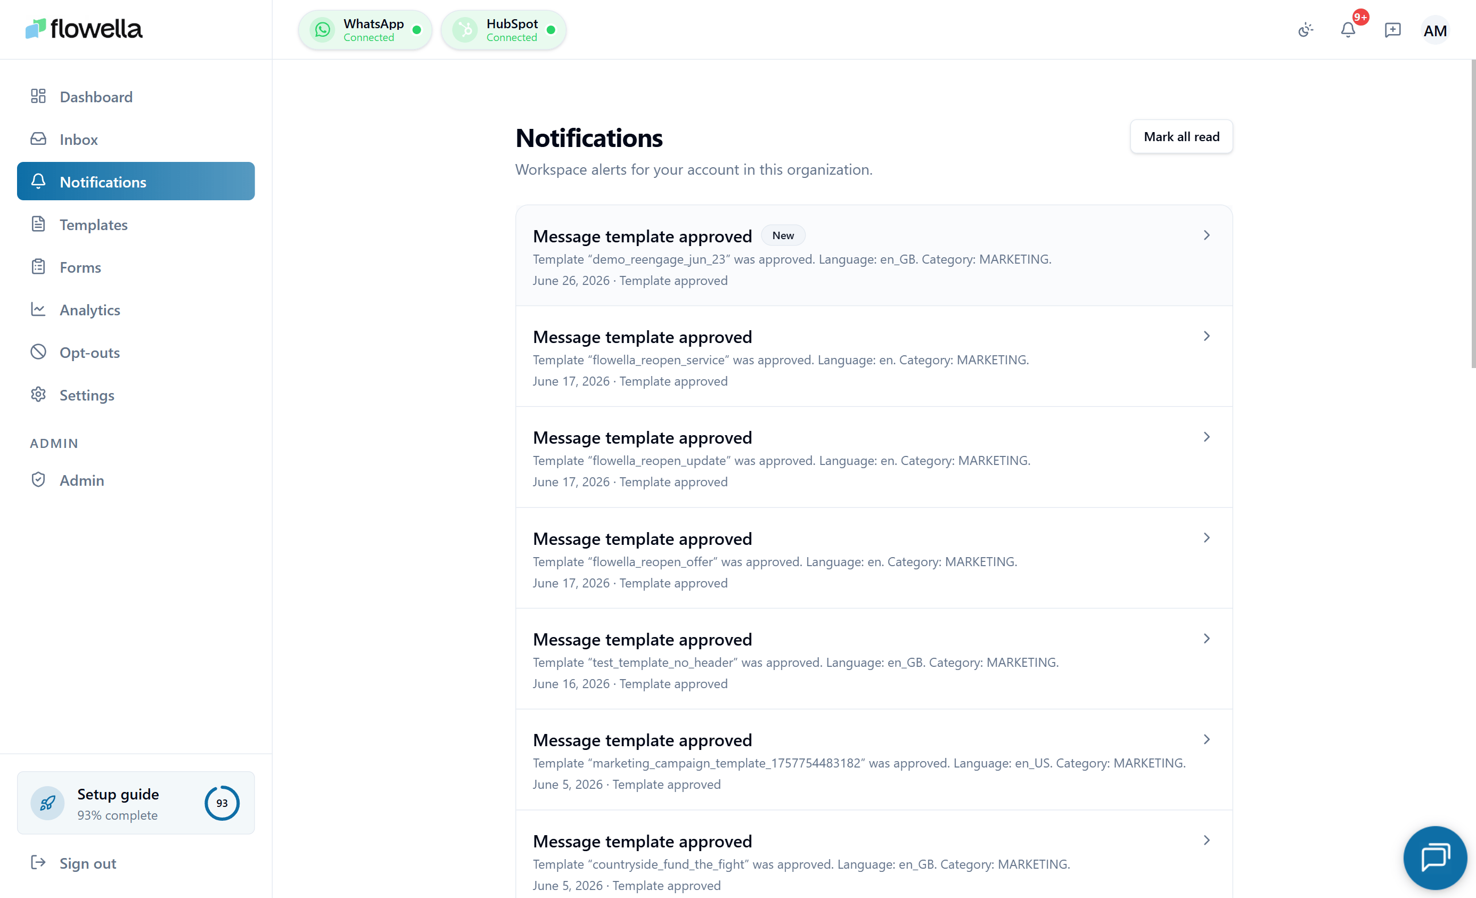Open the test_template_no_header notification text

coord(796,663)
